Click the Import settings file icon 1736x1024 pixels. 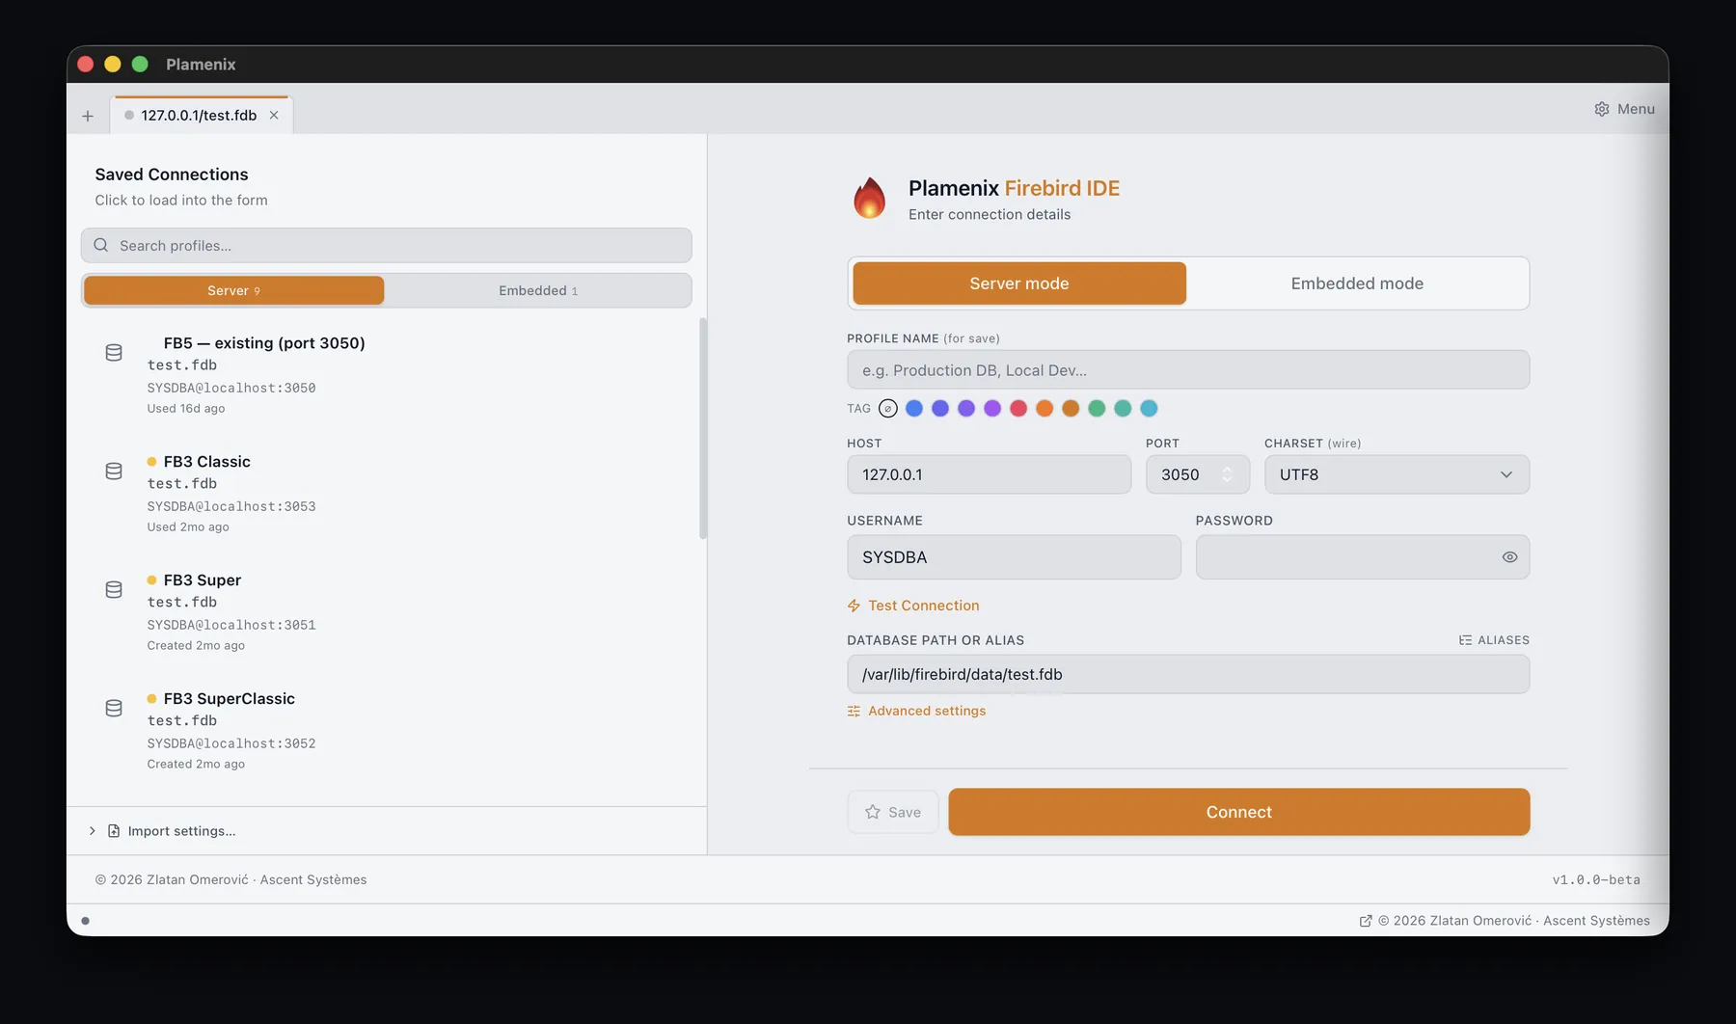(x=114, y=831)
